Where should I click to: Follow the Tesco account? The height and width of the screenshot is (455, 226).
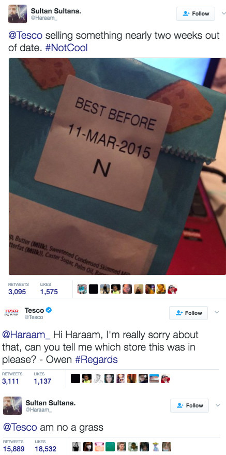(189, 313)
